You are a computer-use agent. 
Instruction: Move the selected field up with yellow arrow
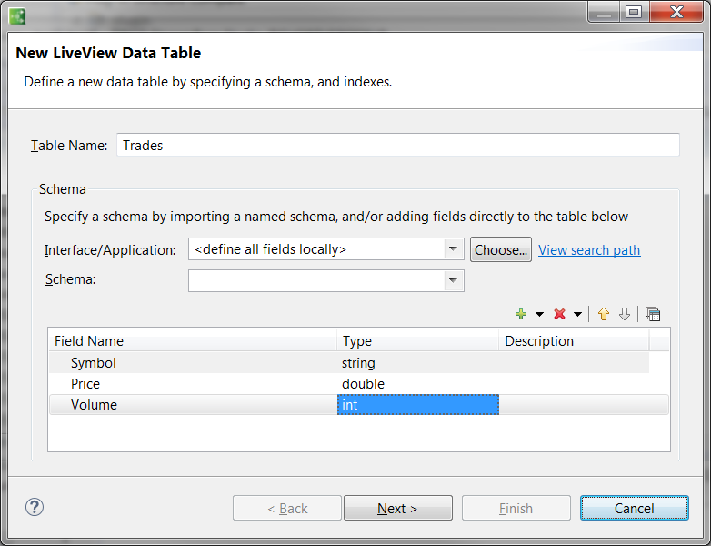[x=603, y=314]
